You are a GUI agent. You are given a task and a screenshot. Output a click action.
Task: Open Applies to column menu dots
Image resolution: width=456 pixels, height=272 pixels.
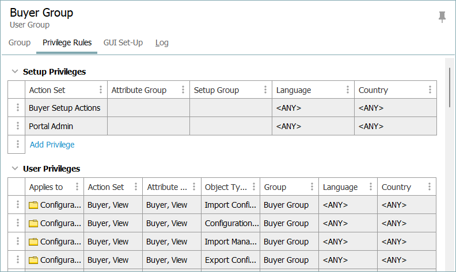[x=77, y=186]
